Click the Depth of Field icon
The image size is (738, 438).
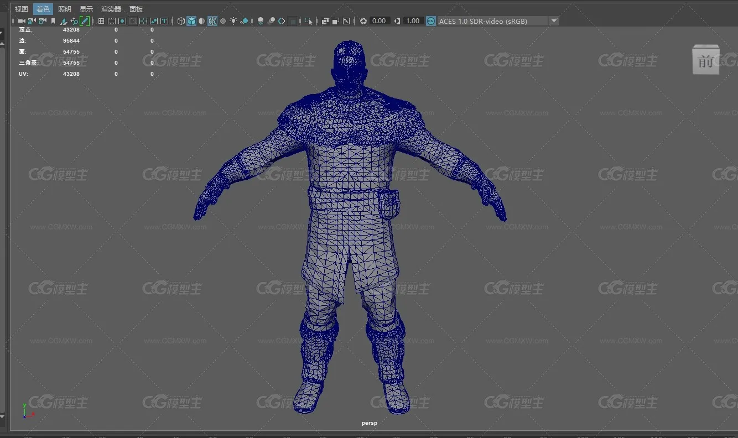pos(293,21)
